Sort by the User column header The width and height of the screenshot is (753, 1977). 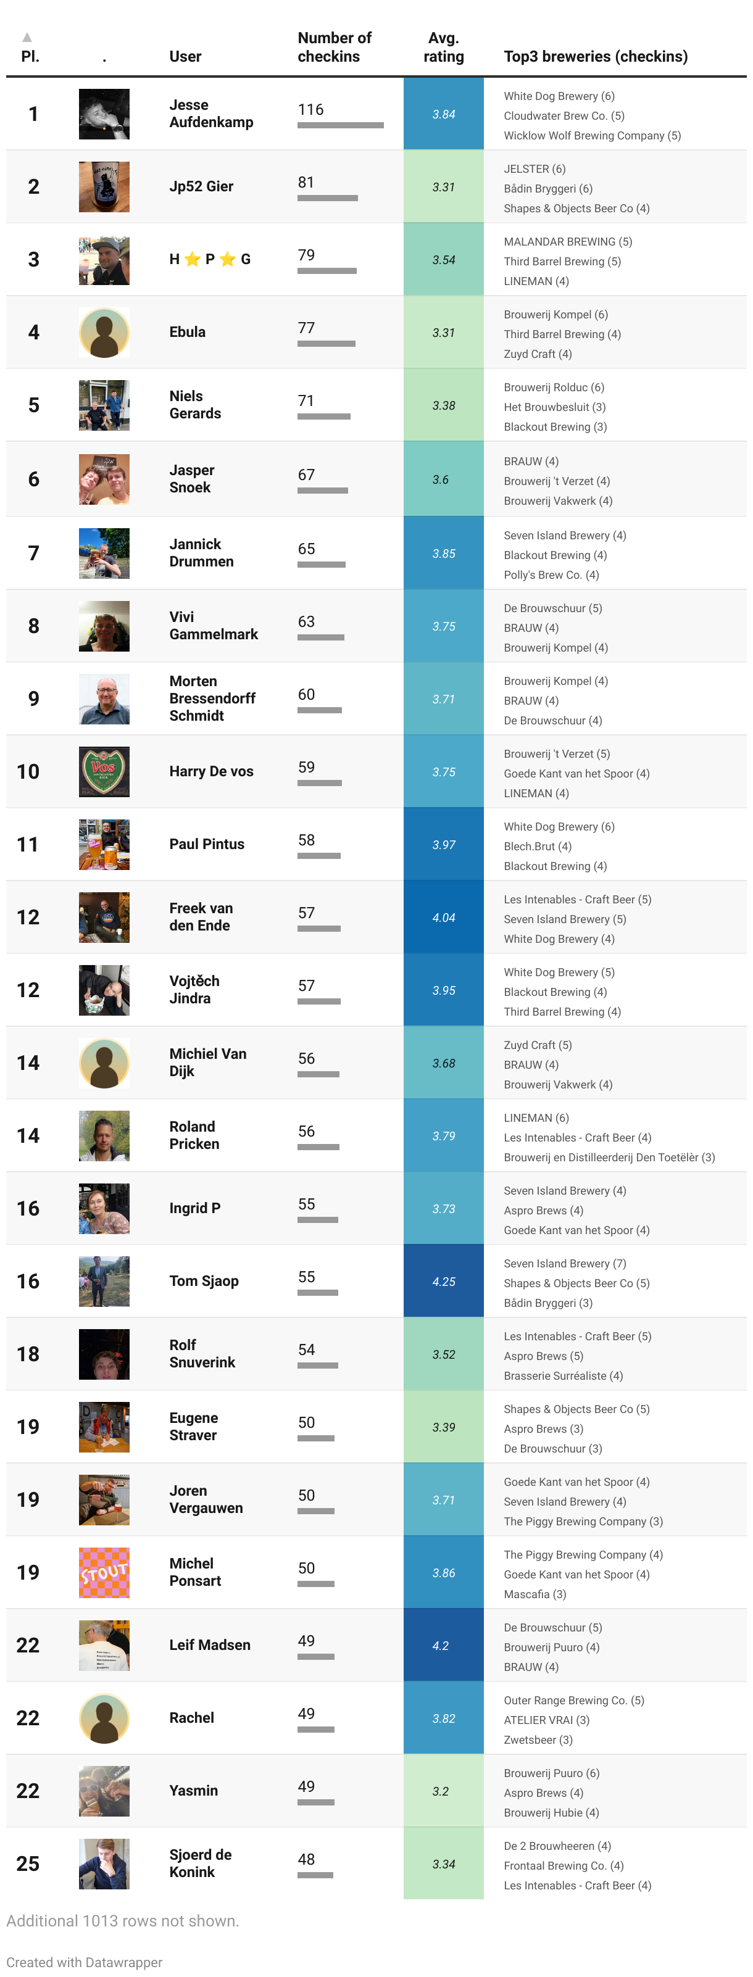point(185,57)
